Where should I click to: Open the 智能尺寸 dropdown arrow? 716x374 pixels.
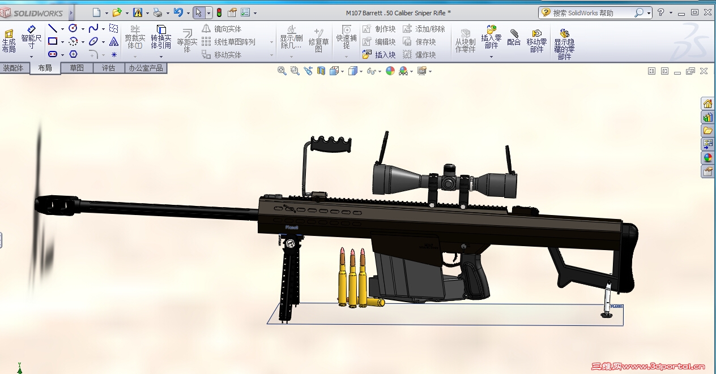[x=31, y=56]
